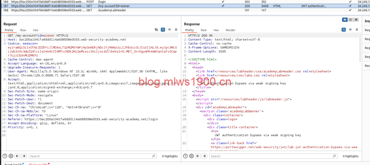This screenshot has height=165, width=370.
Task: Click the HTML MIME type cell
Action: point(277,6)
